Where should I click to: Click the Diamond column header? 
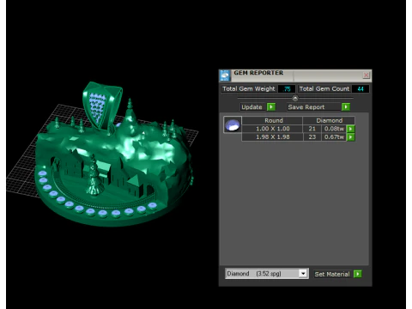coord(329,120)
